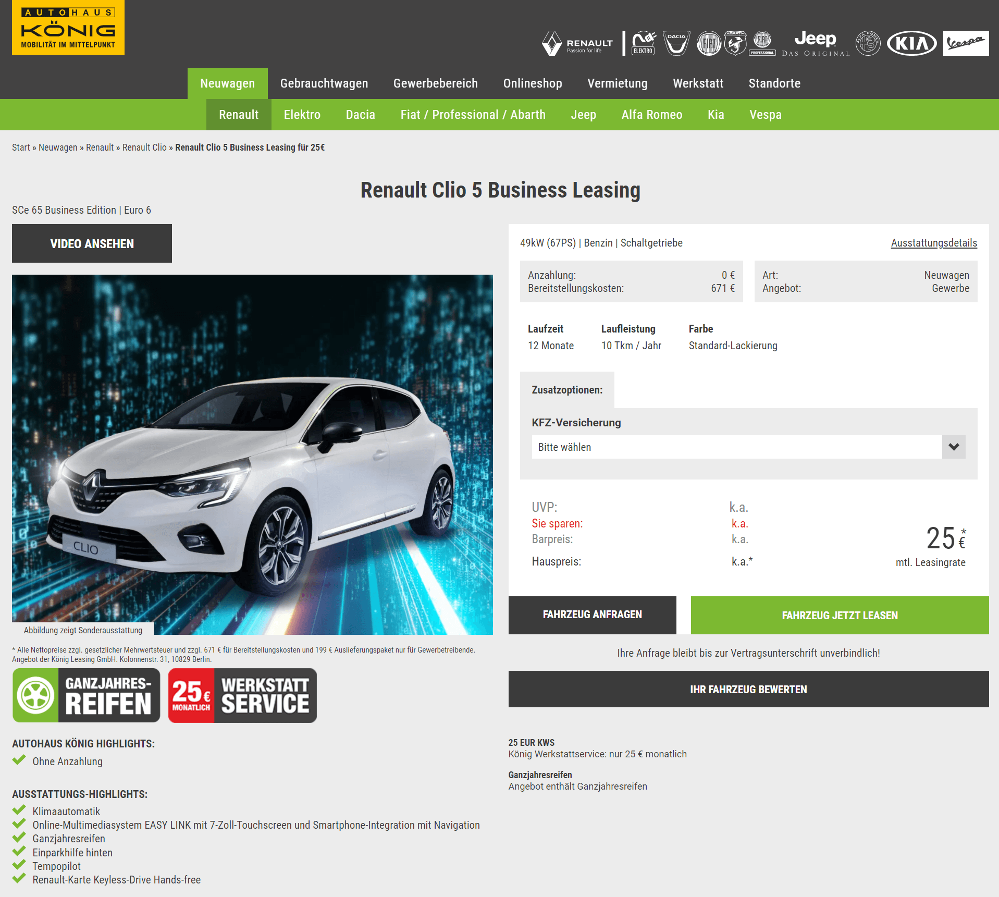Click '671 €' Bereitstellungskosten value

(x=723, y=288)
